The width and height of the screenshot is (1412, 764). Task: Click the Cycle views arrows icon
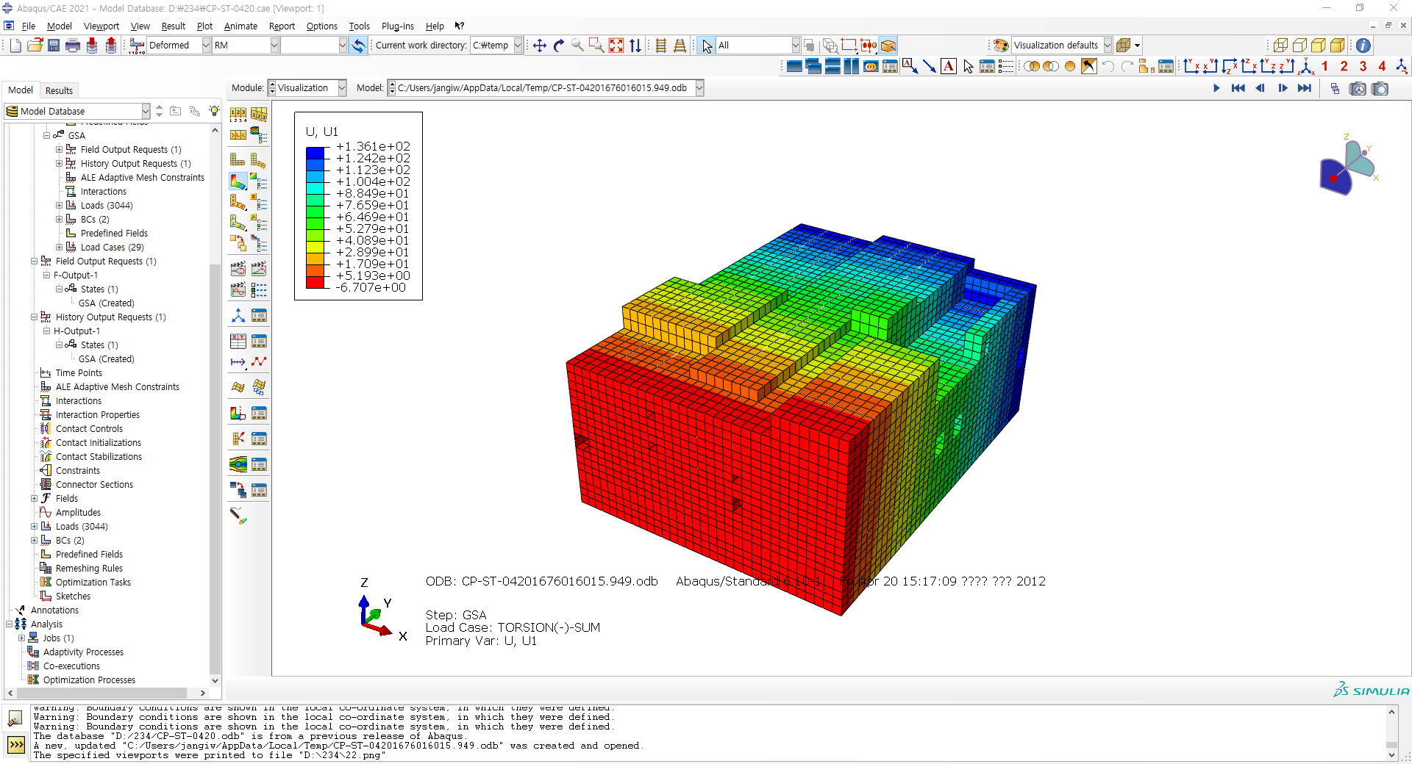tap(635, 46)
